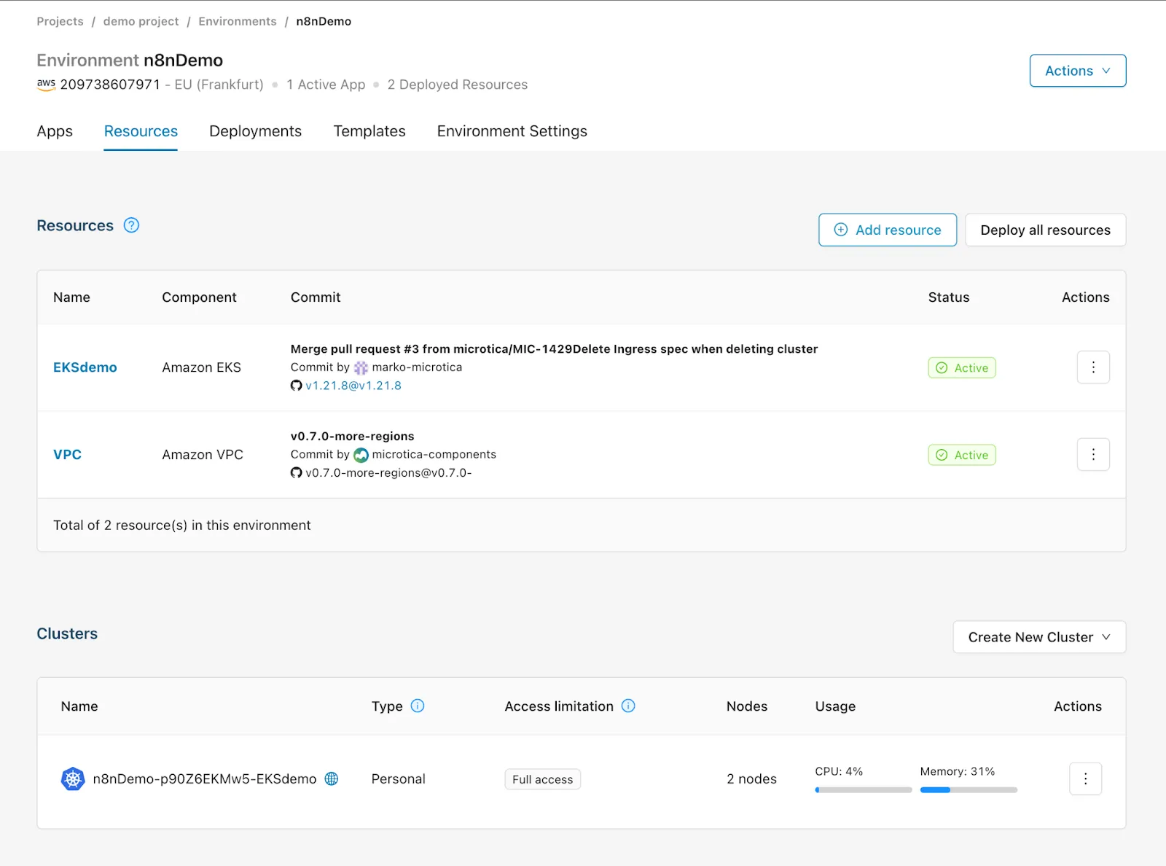Click the plus icon in Add resource button

[x=841, y=230]
